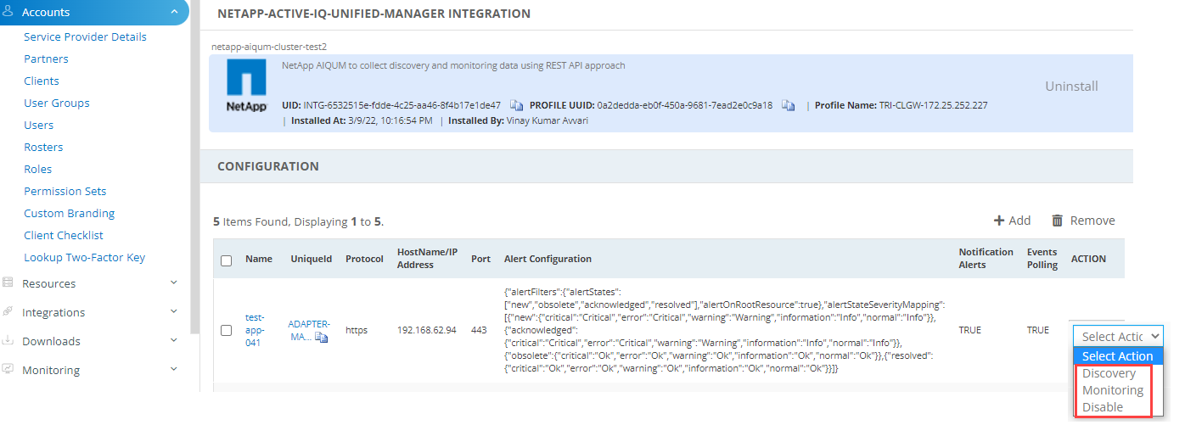Expand the Resources menu chevron
This screenshot has height=425, width=1185.
[x=174, y=283]
